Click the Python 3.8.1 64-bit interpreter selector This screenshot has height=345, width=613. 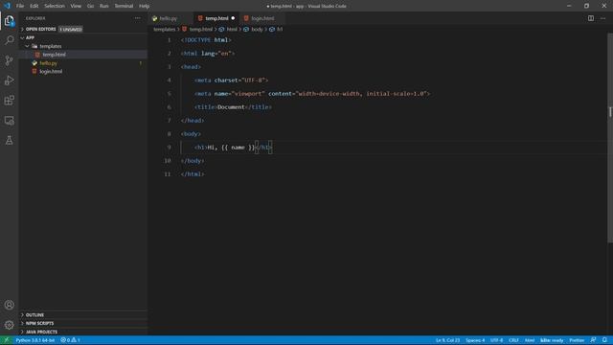click(35, 340)
